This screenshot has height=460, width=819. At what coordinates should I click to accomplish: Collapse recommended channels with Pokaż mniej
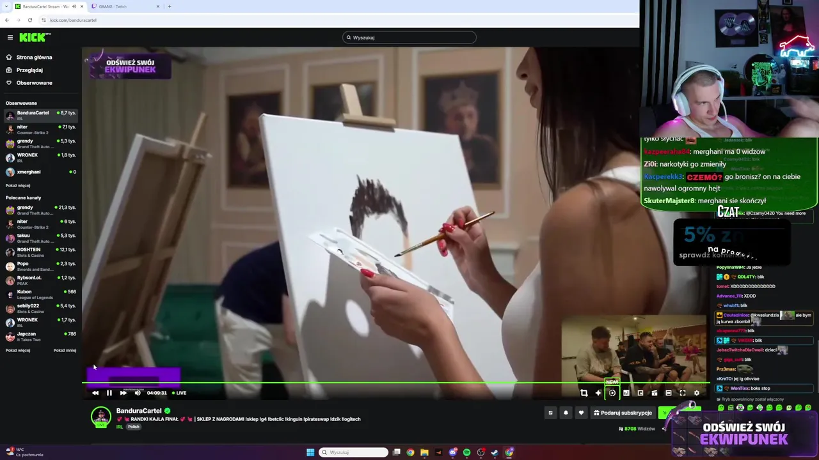(65, 351)
